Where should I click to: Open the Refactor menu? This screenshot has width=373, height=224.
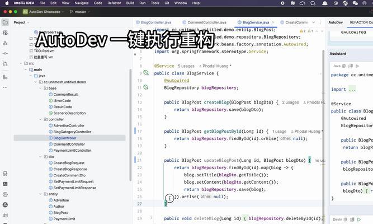tap(114, 3)
